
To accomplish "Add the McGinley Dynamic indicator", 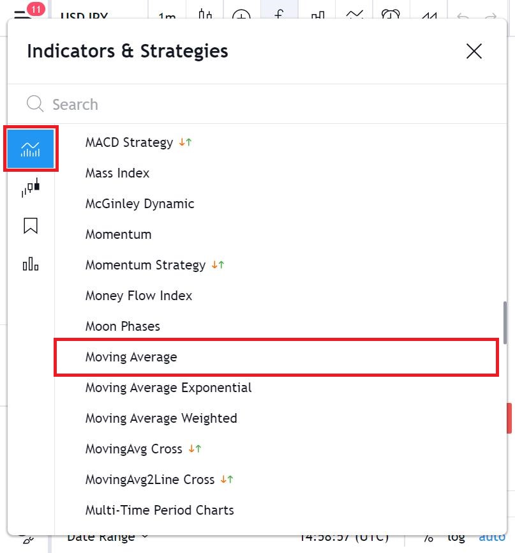I will [x=140, y=204].
